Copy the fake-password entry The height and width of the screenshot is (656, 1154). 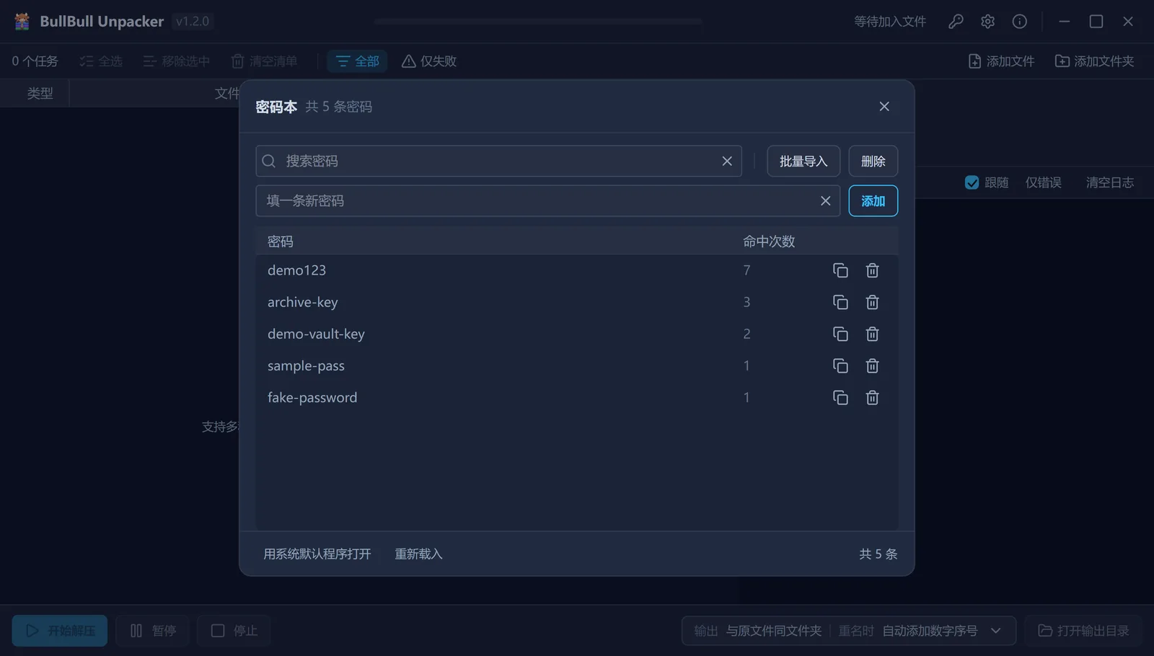[840, 397]
